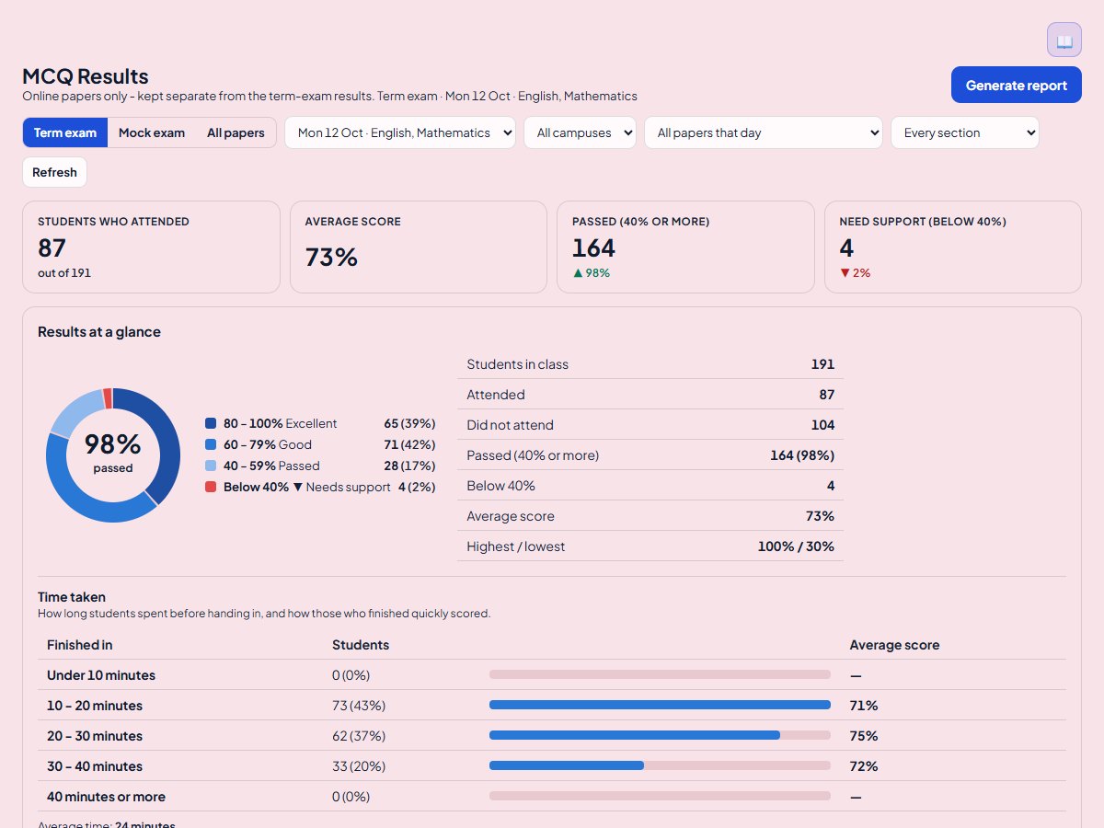Image resolution: width=1104 pixels, height=828 pixels.
Task: Click the Time taken heading
Action: tap(72, 597)
